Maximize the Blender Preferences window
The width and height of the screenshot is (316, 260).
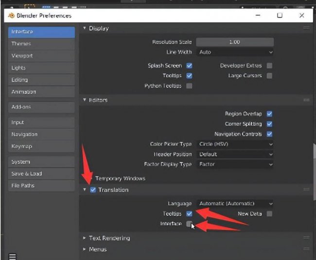pyautogui.click(x=280, y=15)
